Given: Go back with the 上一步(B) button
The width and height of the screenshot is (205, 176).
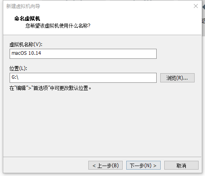Looking at the screenshot, I should click(x=105, y=165).
